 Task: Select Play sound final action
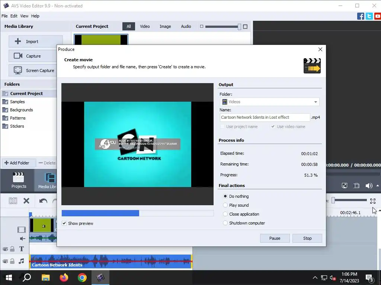coord(225,205)
